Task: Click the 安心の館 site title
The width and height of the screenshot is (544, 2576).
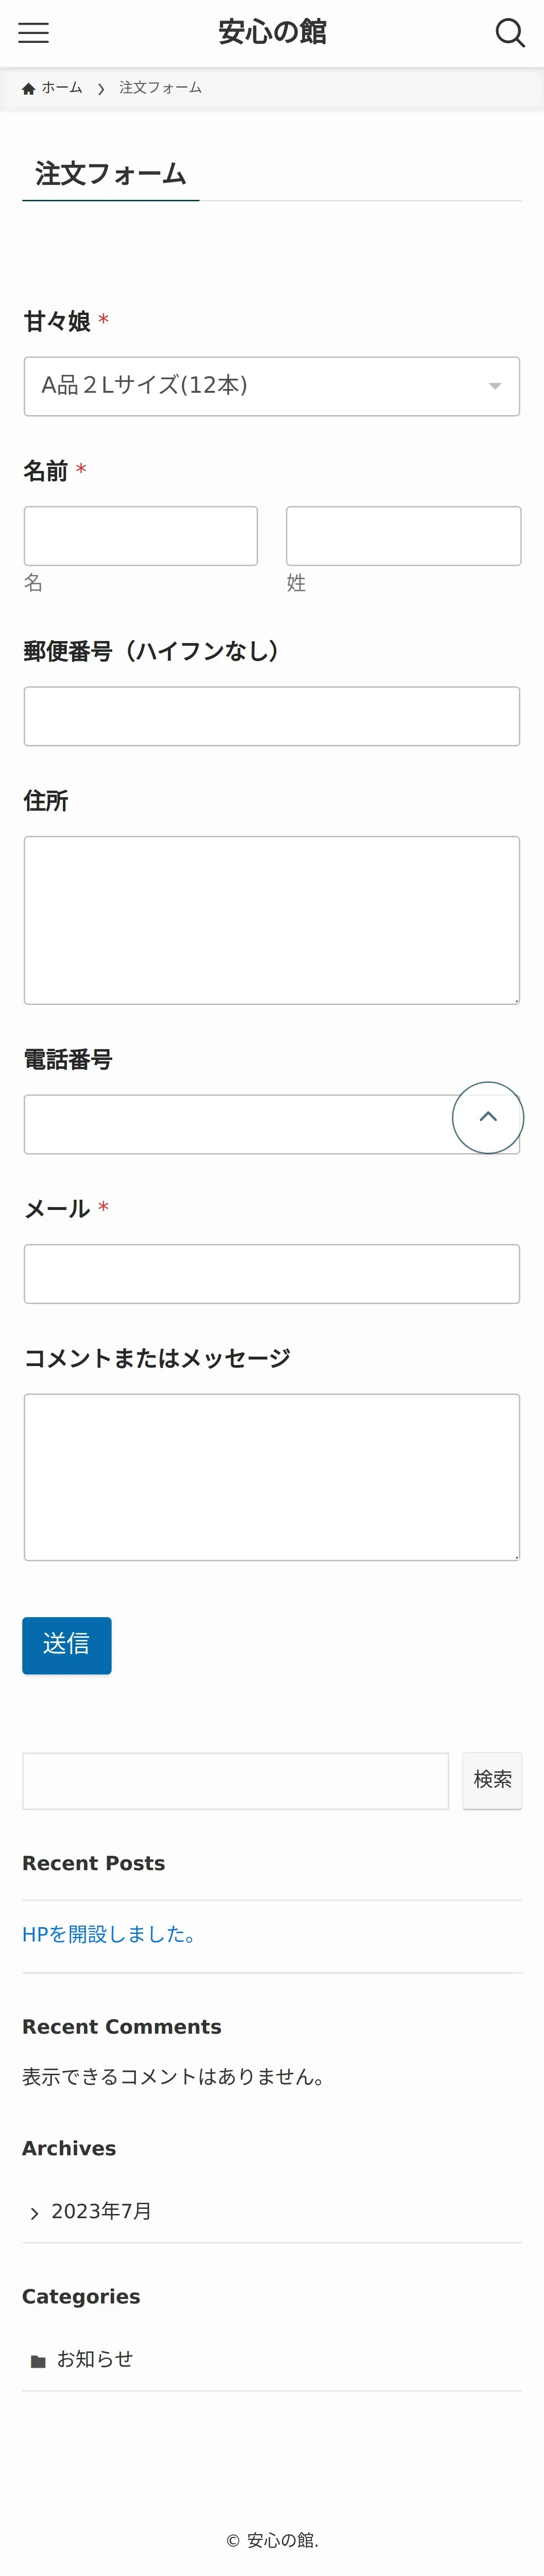Action: click(x=272, y=32)
